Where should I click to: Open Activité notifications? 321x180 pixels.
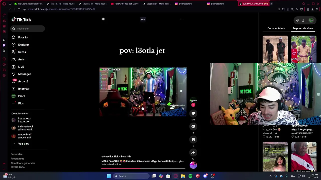[23, 81]
